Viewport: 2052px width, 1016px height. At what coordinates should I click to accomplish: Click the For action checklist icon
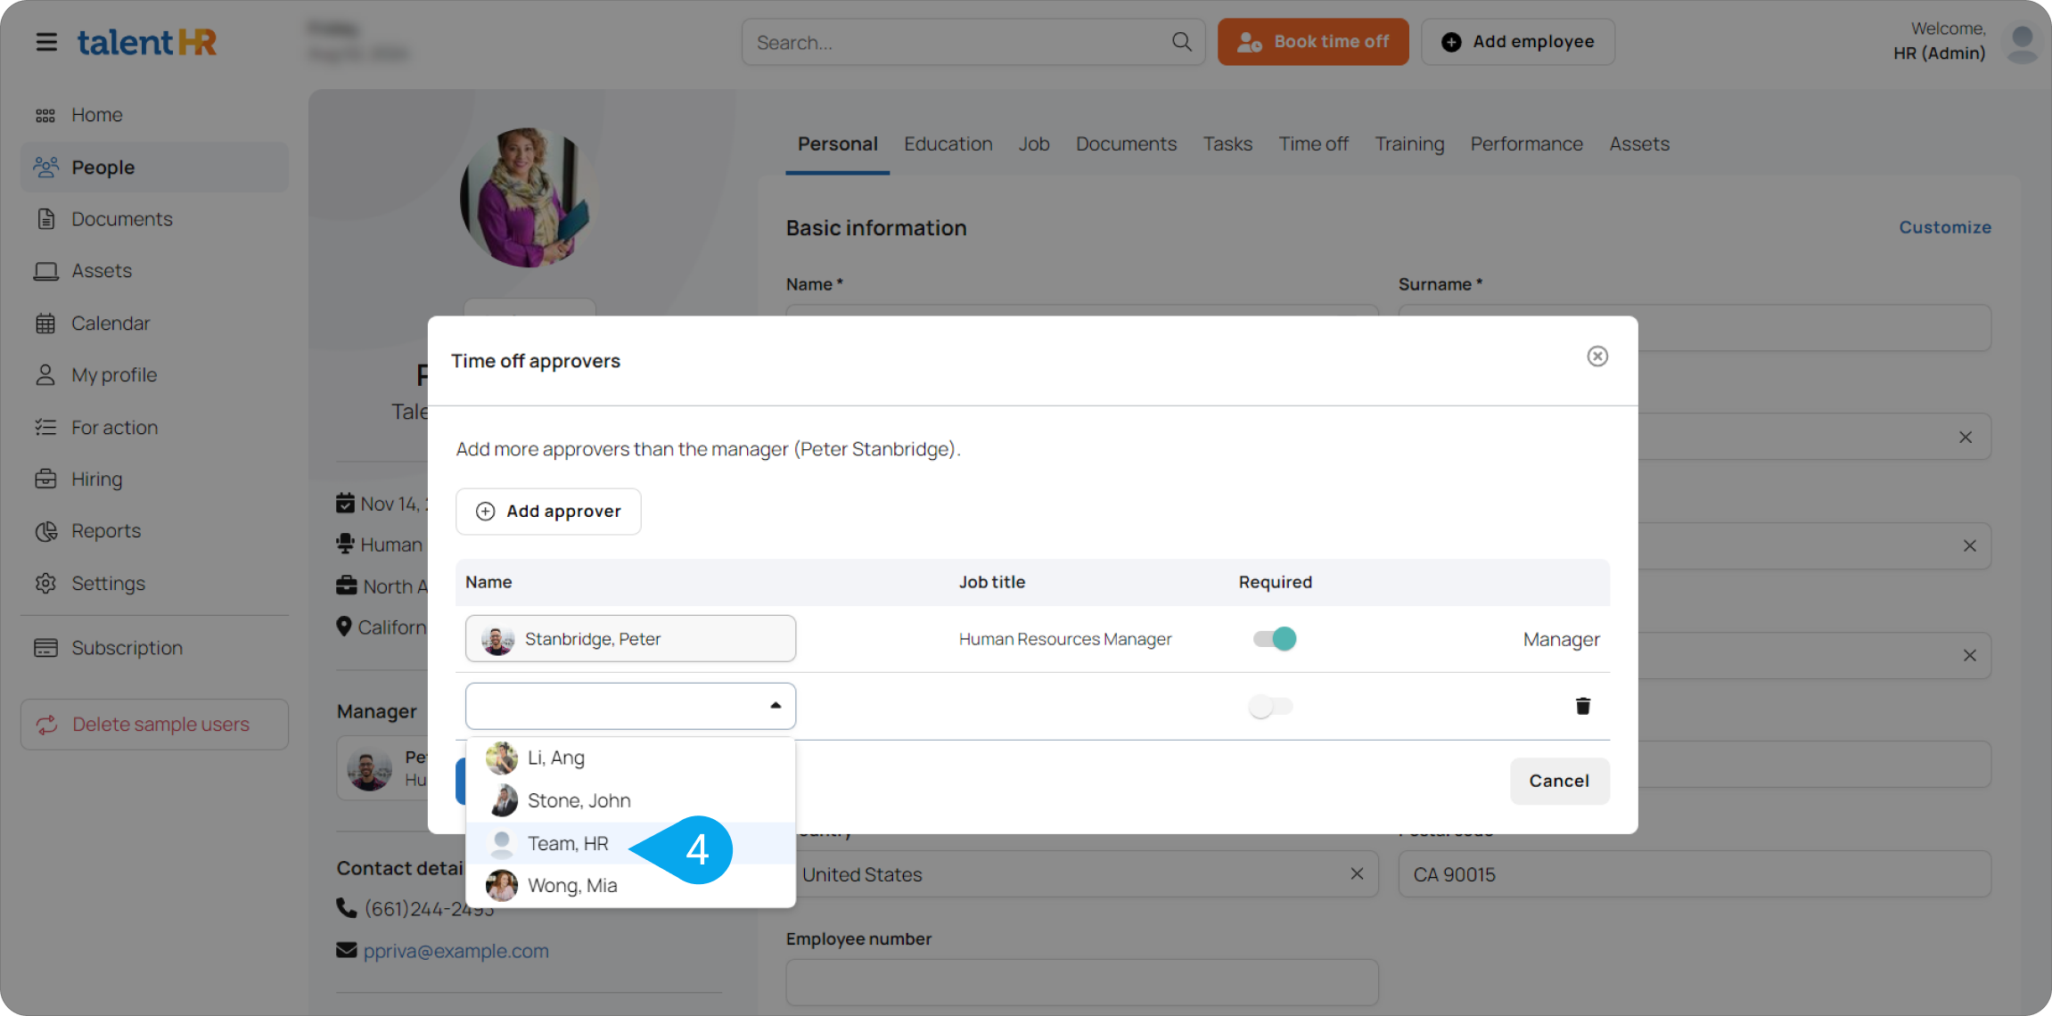pos(45,427)
